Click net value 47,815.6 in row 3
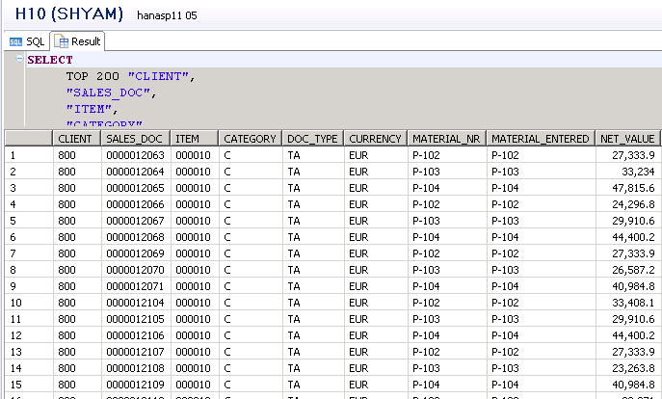 click(628, 188)
